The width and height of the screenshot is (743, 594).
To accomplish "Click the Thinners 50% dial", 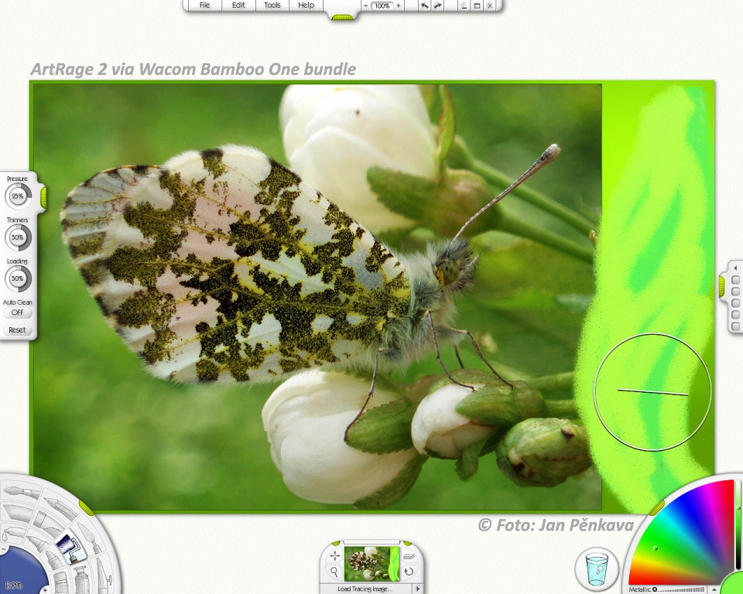I will (18, 237).
